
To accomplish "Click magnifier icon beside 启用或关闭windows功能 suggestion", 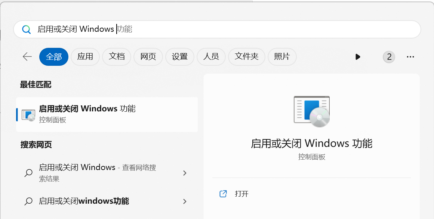I will (28, 201).
